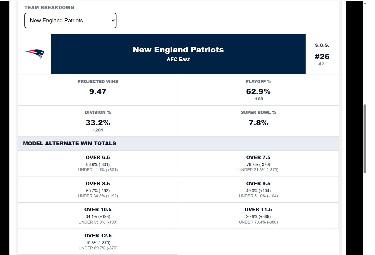This screenshot has height=255, width=375.
Task: Select the Over 11.5 win total cell
Action: [259, 216]
